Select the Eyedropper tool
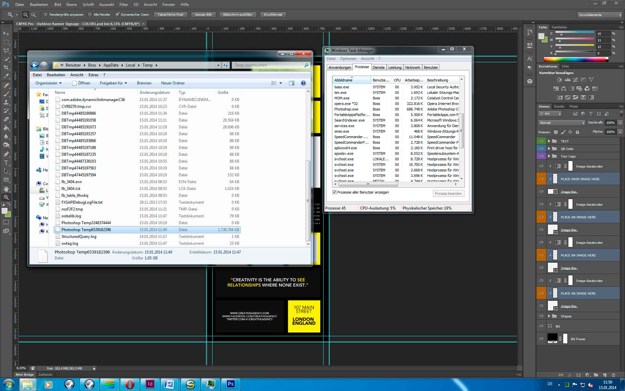The width and height of the screenshot is (625, 391). pyautogui.click(x=6, y=76)
